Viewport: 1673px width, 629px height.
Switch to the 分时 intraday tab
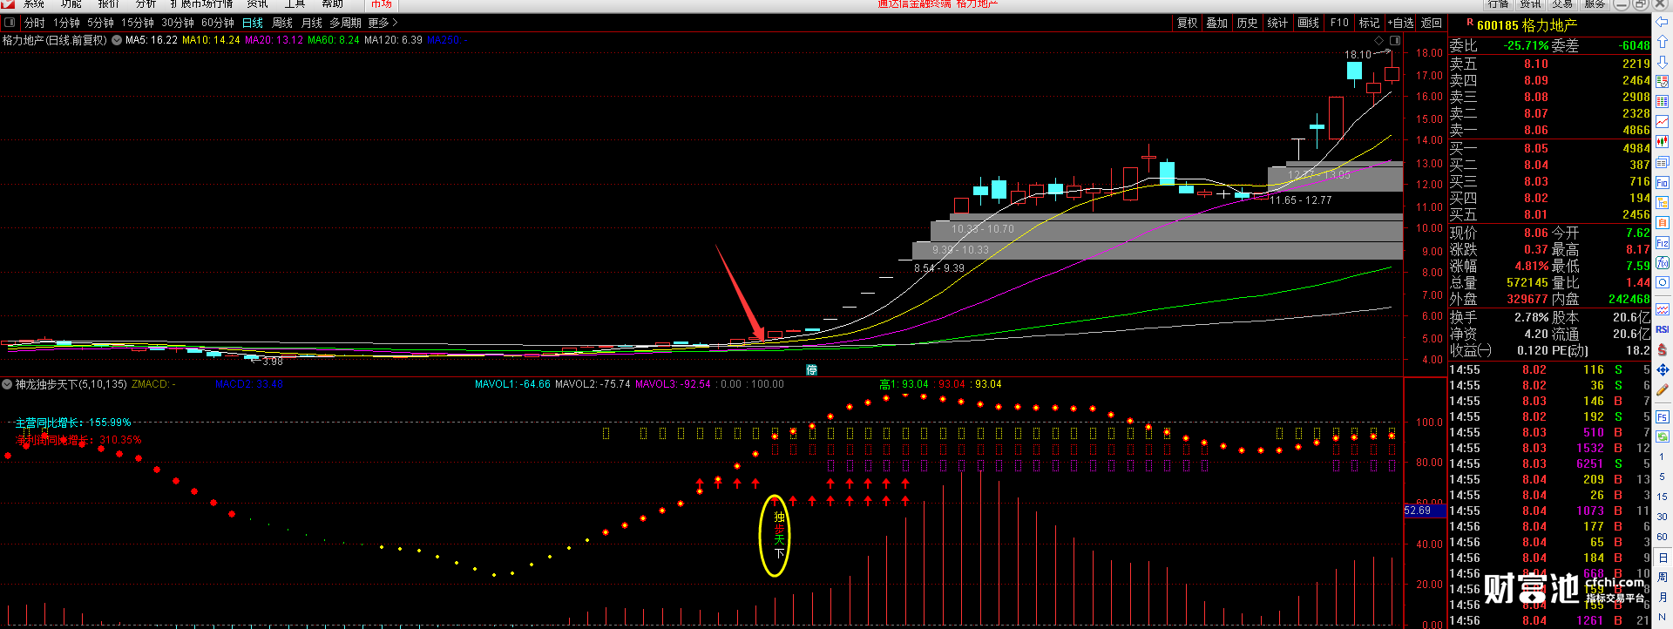[x=34, y=23]
